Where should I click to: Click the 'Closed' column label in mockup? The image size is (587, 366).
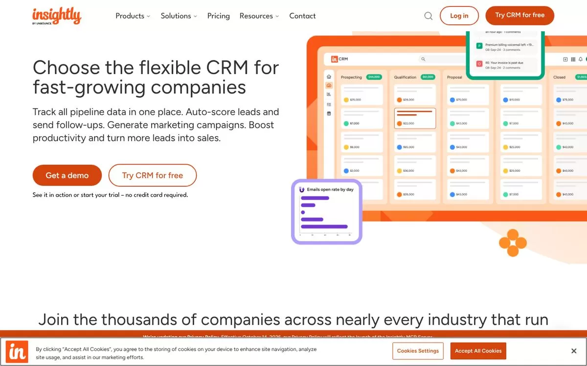click(559, 77)
